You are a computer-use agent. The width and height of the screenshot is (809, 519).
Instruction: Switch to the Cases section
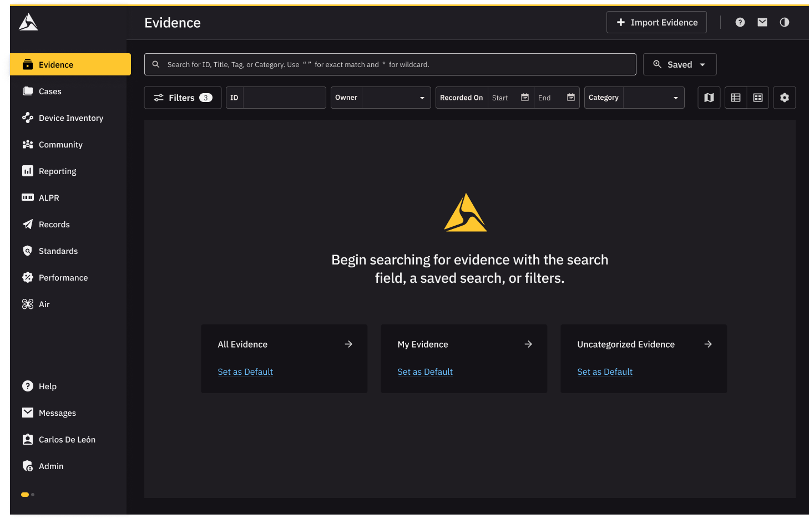[x=50, y=91]
